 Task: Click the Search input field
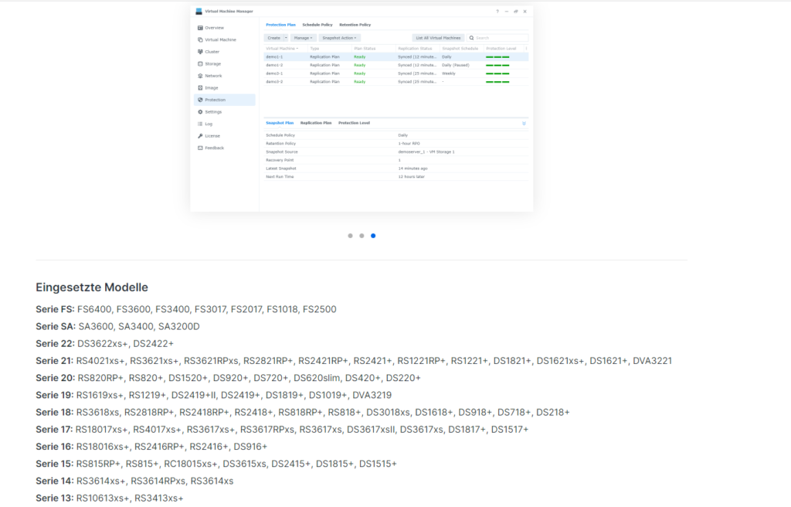click(501, 38)
